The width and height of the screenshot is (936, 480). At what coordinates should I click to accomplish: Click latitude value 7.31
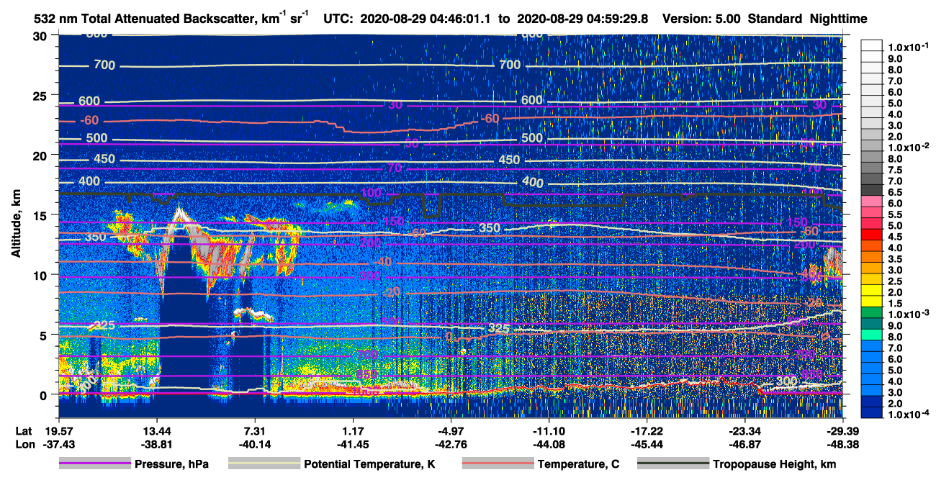click(254, 431)
